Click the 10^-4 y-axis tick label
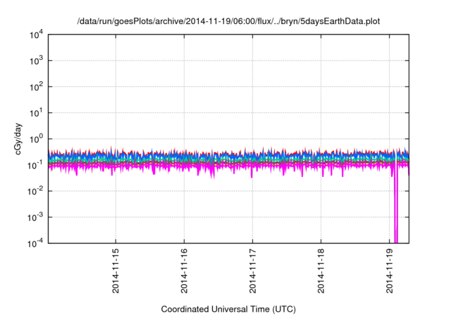Viewport: 451px width, 316px height. point(35,244)
